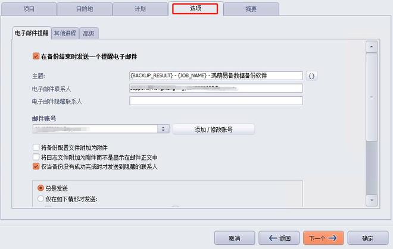Select 仅在如下情形才发送 radio option
Viewport: 393px width, 249px height.
coord(40,199)
